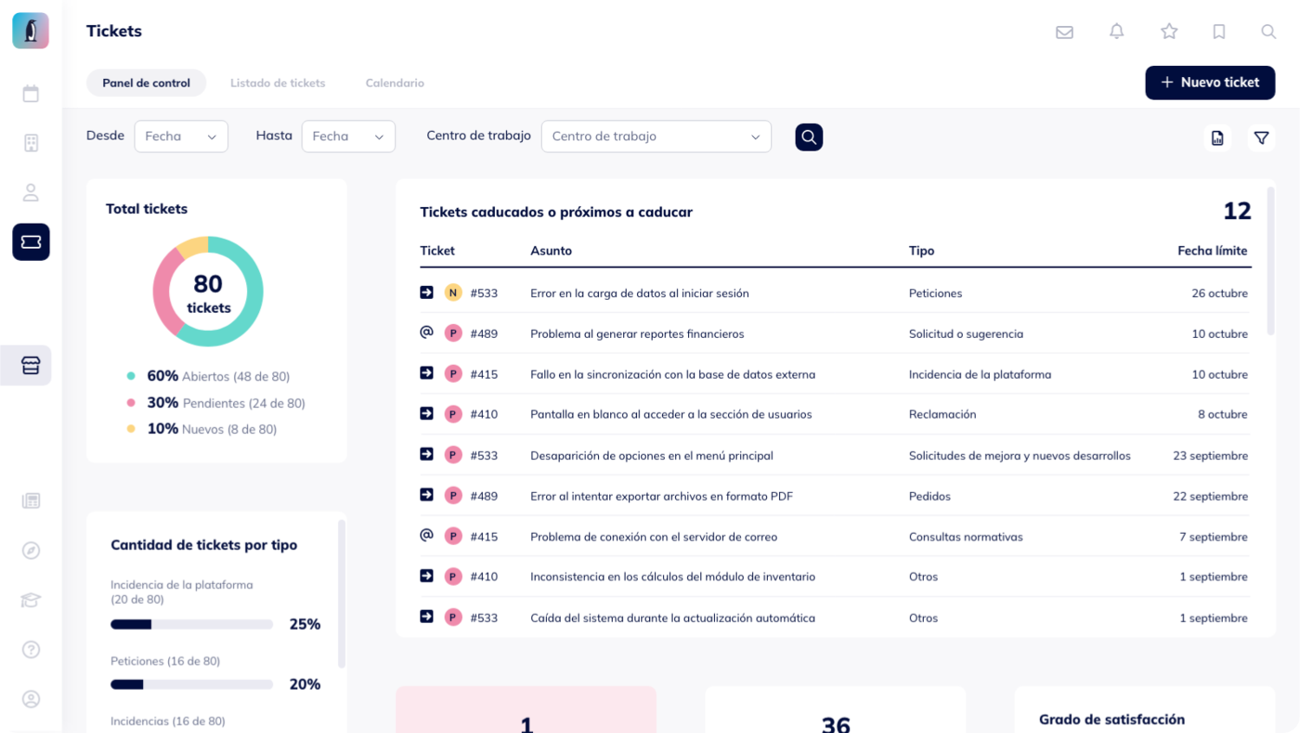The image size is (1300, 733).
Task: Go to the Calendario tab
Action: tap(395, 83)
